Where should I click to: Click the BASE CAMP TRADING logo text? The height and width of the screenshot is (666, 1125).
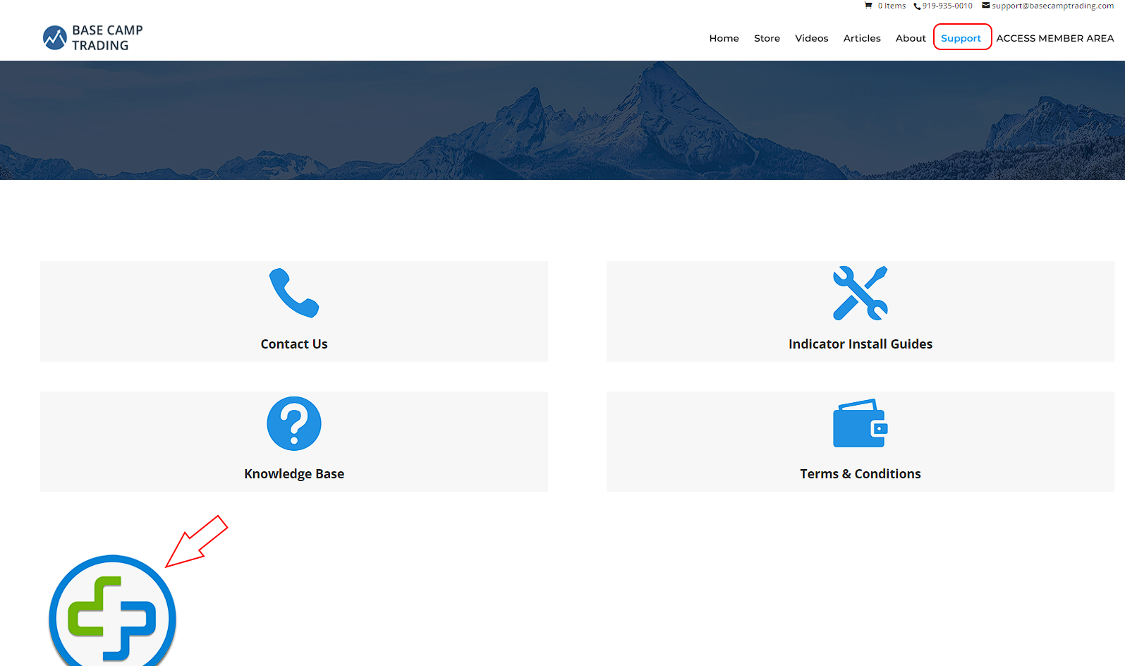pyautogui.click(x=107, y=38)
